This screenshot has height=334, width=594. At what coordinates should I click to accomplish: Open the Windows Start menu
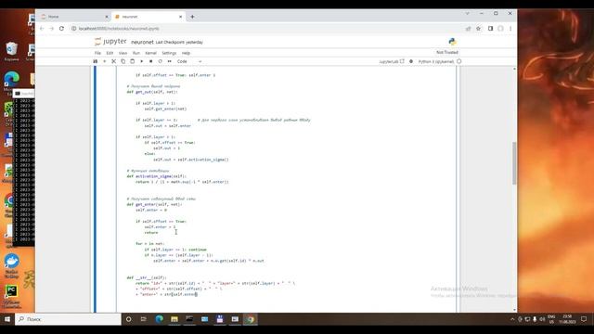point(7,319)
